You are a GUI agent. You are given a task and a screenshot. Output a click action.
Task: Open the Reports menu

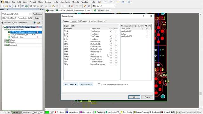click(x=75, y=2)
